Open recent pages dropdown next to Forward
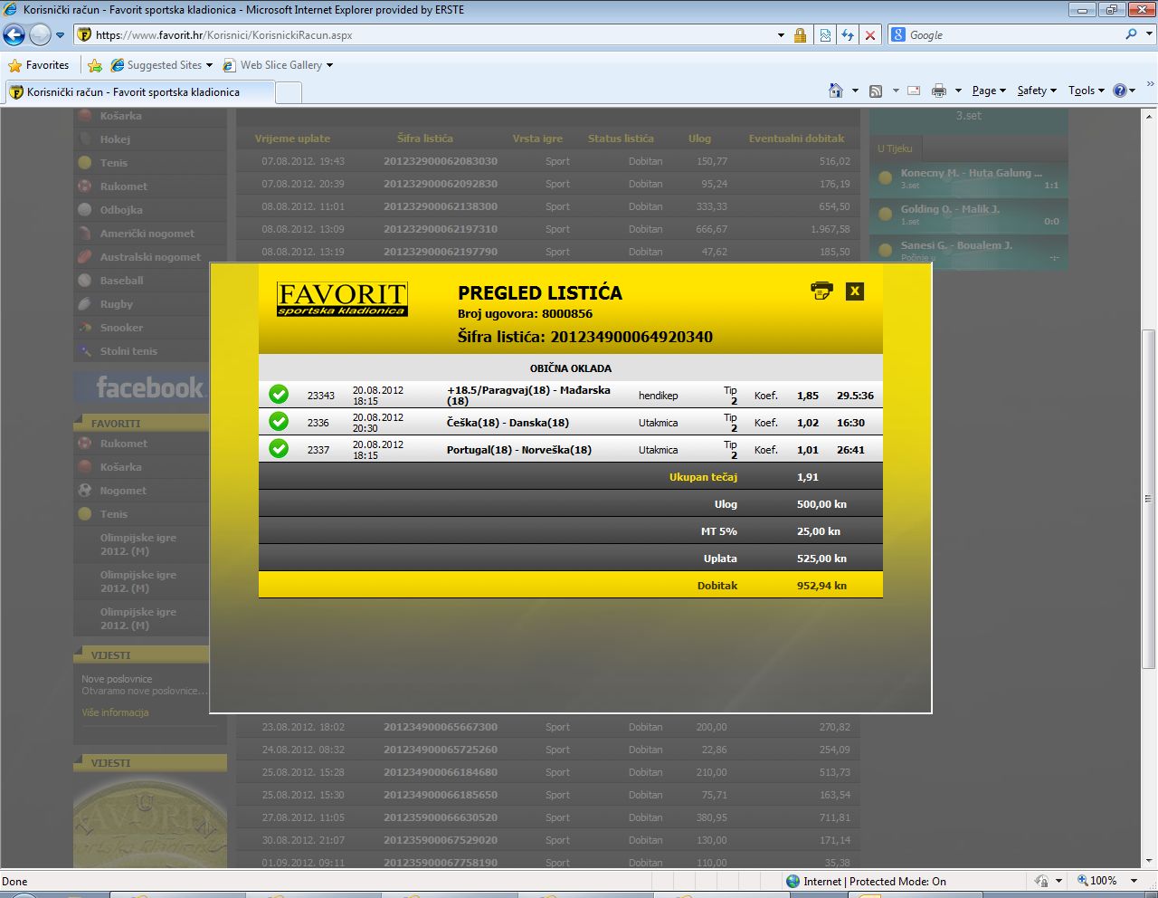The width and height of the screenshot is (1158, 898). (x=61, y=35)
